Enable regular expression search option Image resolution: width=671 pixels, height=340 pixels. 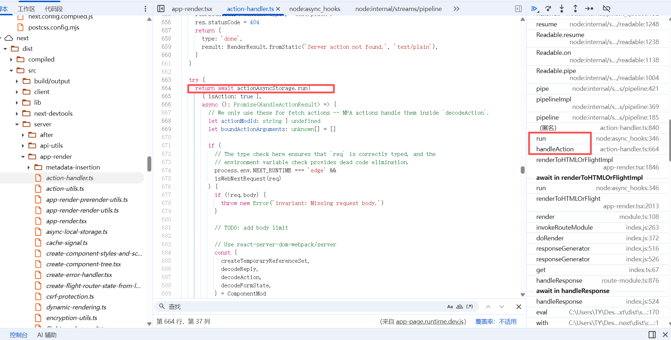pyautogui.click(x=470, y=307)
